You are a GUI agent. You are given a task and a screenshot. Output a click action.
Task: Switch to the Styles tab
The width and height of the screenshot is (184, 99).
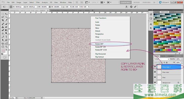coord(172,12)
